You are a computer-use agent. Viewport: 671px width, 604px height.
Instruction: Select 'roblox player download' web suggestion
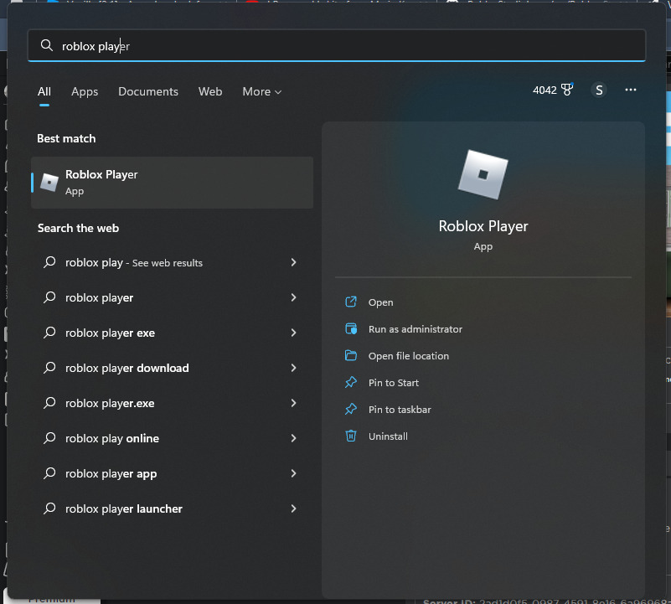tap(172, 368)
